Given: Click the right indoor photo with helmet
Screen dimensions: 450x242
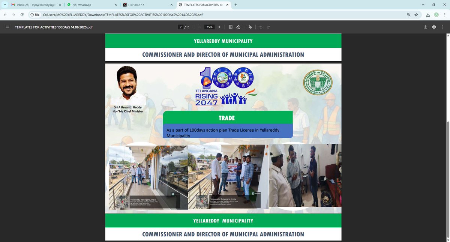Looking at the screenshot, I should coord(305,175).
